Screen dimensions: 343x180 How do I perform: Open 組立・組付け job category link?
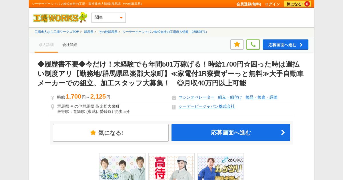230,97
